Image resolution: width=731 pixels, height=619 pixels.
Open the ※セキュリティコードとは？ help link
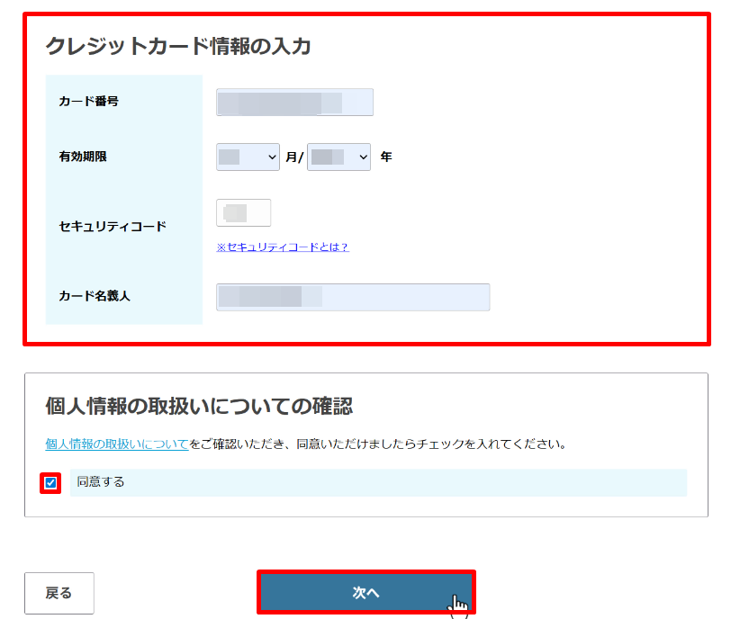pyautogui.click(x=283, y=247)
